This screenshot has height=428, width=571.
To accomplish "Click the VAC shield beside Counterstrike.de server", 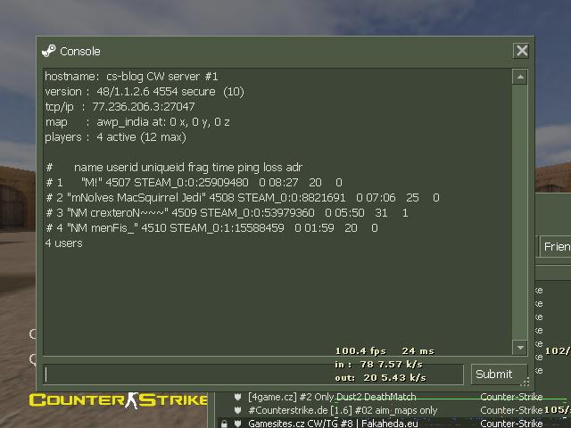I will [238, 410].
